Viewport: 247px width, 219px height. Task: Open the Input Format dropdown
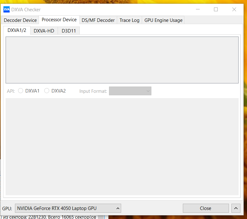(x=130, y=91)
